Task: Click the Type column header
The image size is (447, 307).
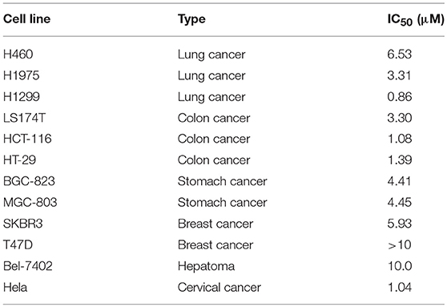Action: coord(191,20)
